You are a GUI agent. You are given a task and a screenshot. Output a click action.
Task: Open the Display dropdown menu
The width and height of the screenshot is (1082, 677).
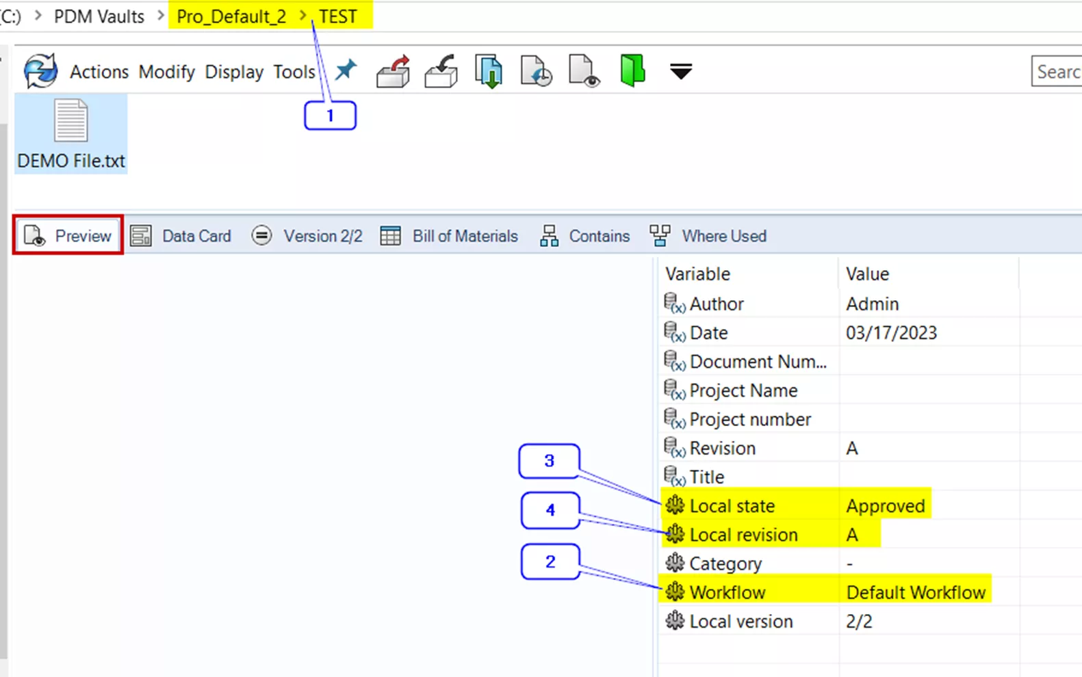234,72
